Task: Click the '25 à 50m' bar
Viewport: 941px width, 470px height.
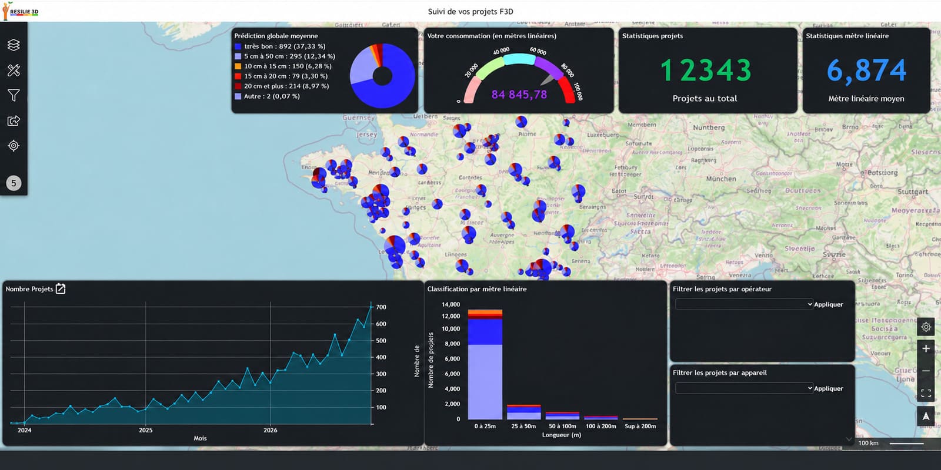Action: coord(523,412)
